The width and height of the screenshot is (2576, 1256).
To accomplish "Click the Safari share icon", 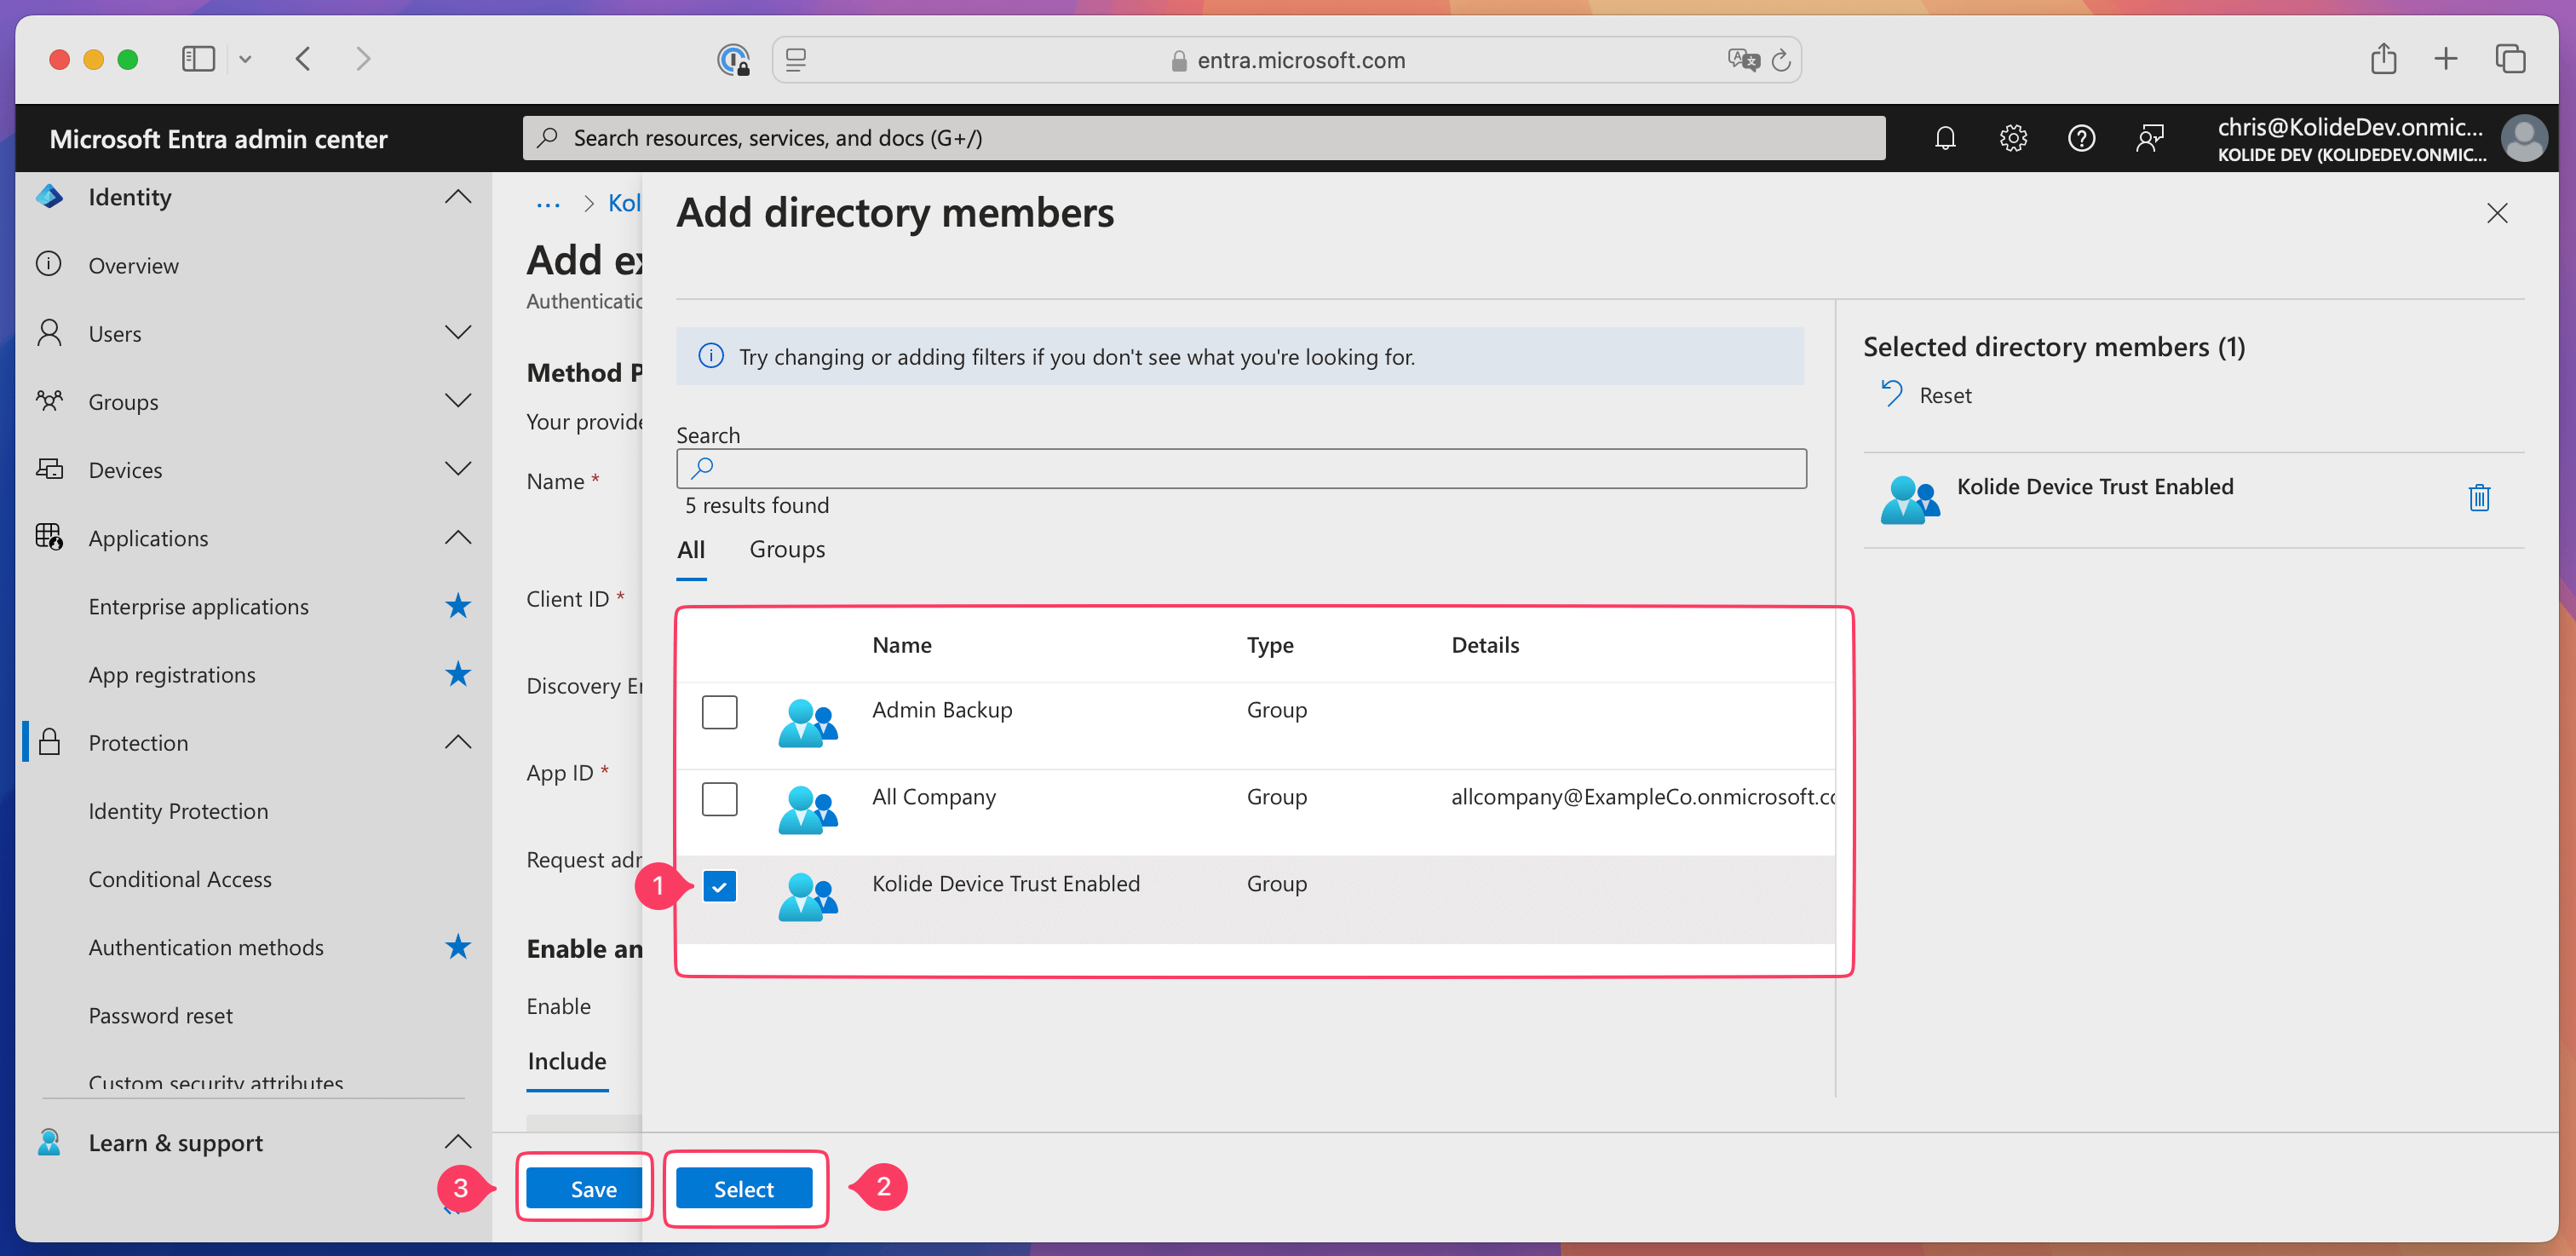I will point(2383,59).
